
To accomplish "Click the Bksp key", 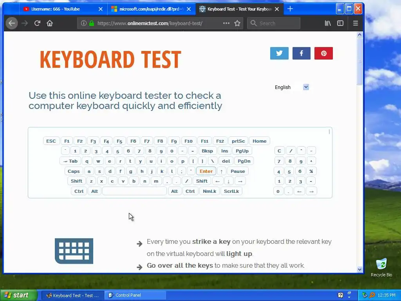I will pos(207,151).
